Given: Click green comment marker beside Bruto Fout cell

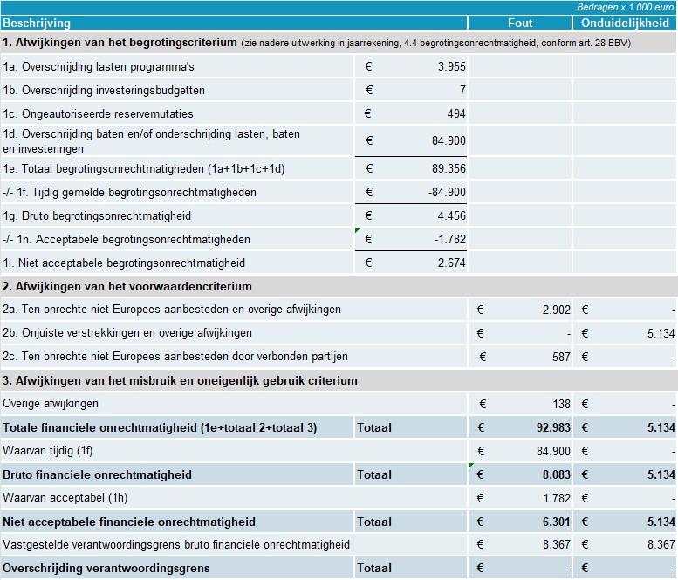Looking at the screenshot, I should tap(471, 466).
